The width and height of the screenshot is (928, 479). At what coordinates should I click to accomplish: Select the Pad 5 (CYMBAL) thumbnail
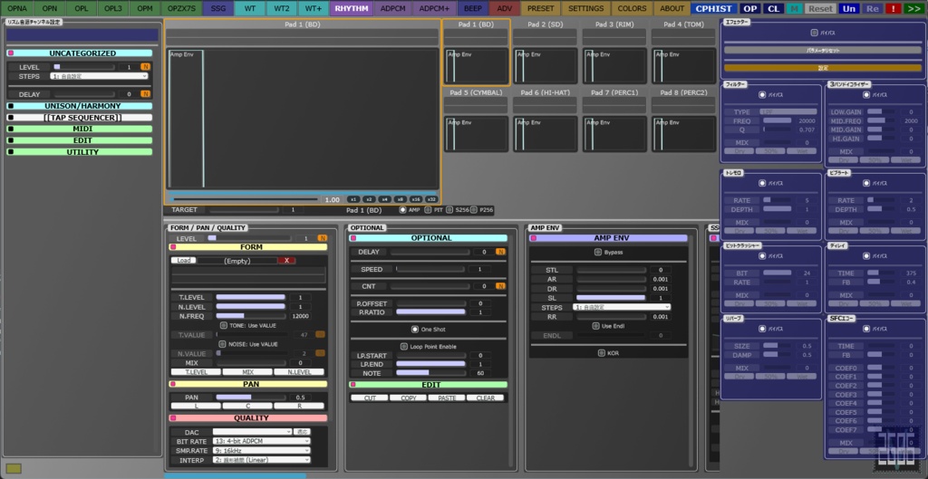[x=476, y=120]
